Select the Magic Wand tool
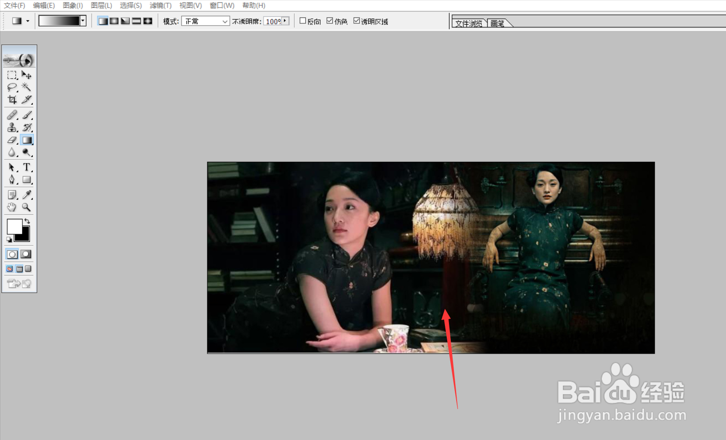The image size is (726, 440). [x=26, y=87]
